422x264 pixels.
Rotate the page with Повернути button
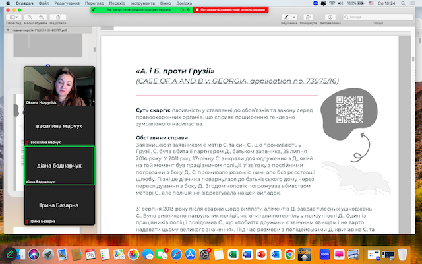pos(308,17)
